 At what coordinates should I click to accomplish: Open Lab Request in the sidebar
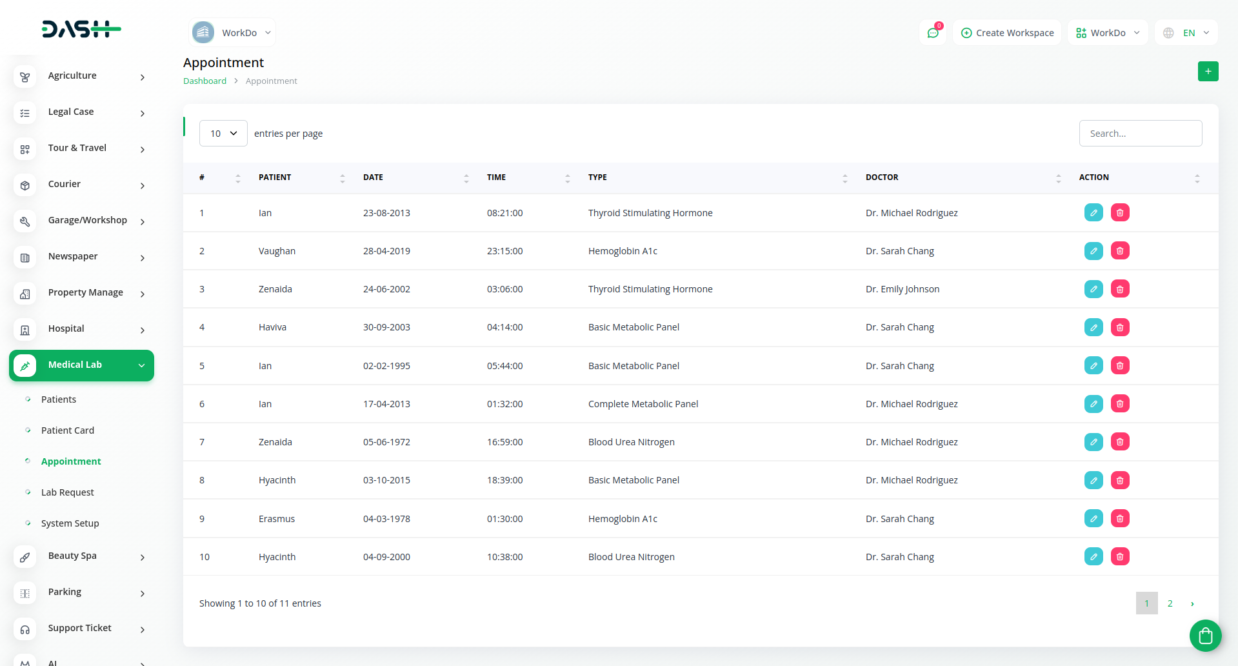point(68,492)
